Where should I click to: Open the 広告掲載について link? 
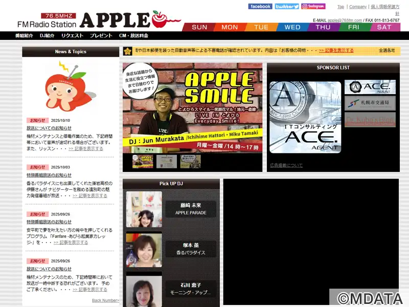286,165
